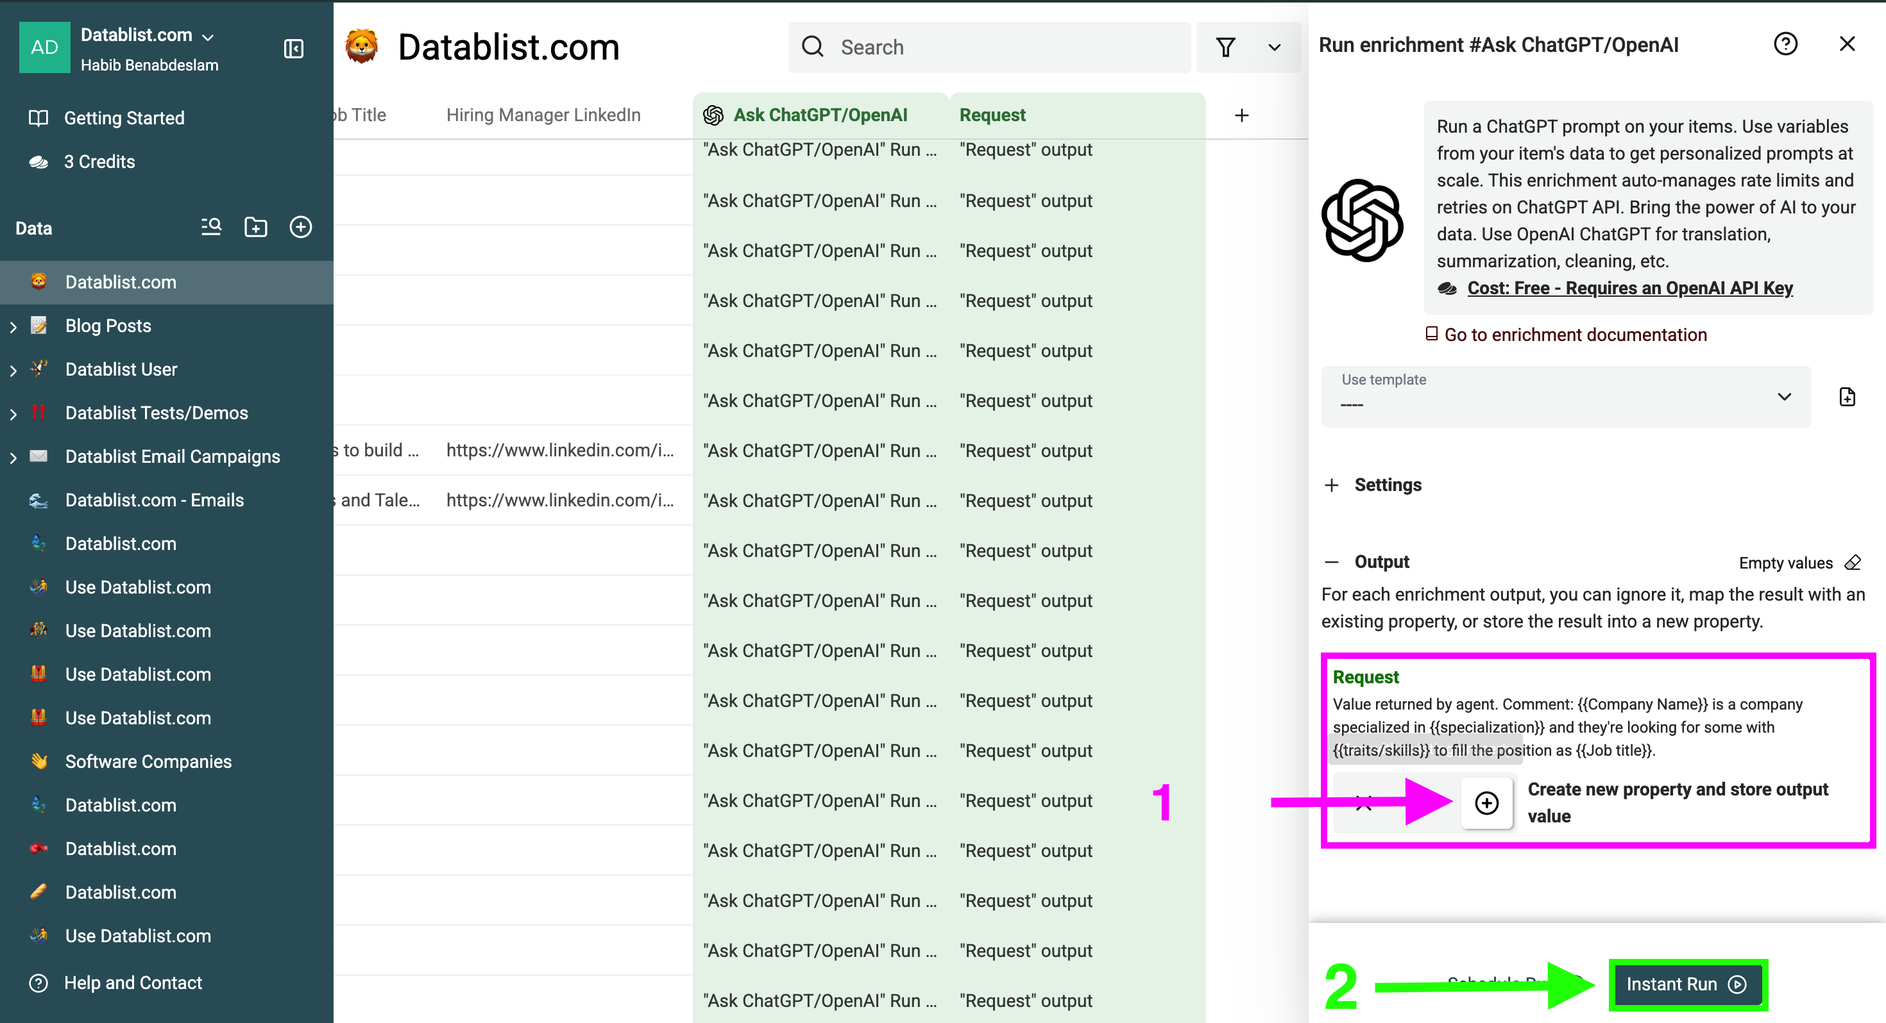The height and width of the screenshot is (1023, 1886).
Task: Open the search-in-data list icon
Action: 212,227
